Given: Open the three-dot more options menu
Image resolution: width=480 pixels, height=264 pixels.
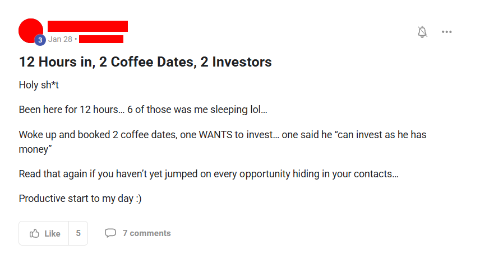Looking at the screenshot, I should coord(446,32).
